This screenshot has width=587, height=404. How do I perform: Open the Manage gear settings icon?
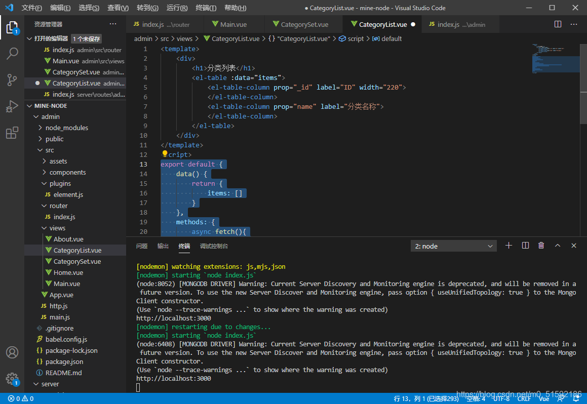[12, 379]
